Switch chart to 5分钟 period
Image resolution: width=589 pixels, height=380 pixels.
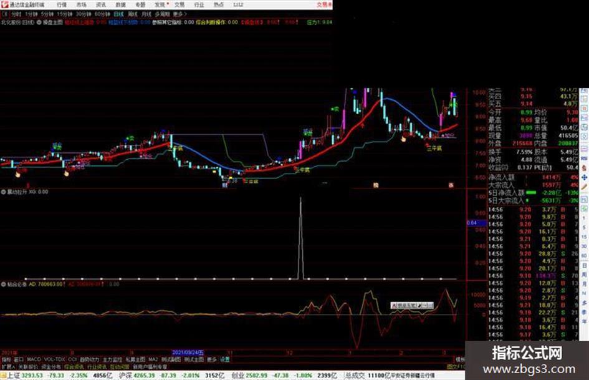click(47, 14)
